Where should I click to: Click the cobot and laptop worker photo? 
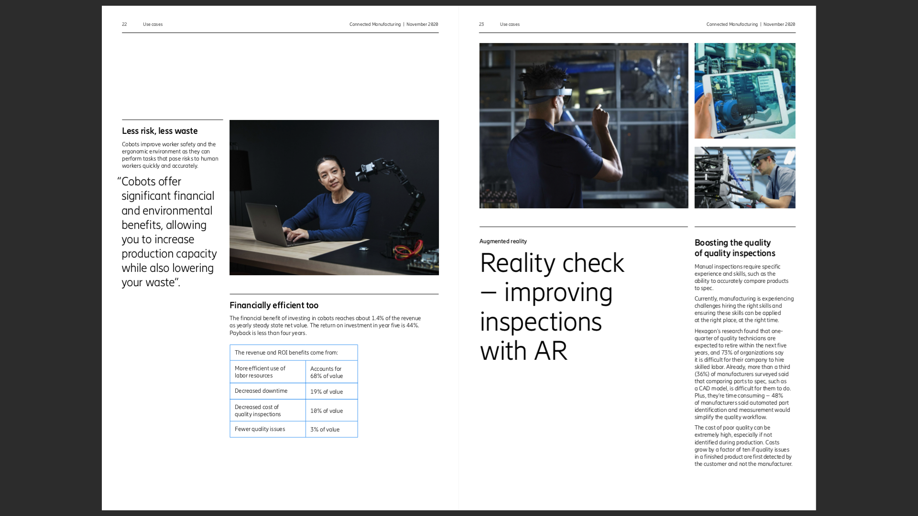click(334, 197)
